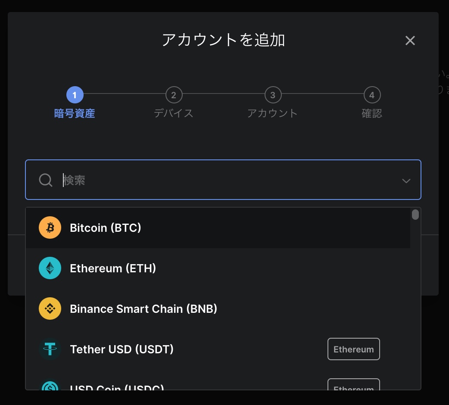This screenshot has width=449, height=405.
Task: Go to step 4 確認
Action: (x=372, y=95)
